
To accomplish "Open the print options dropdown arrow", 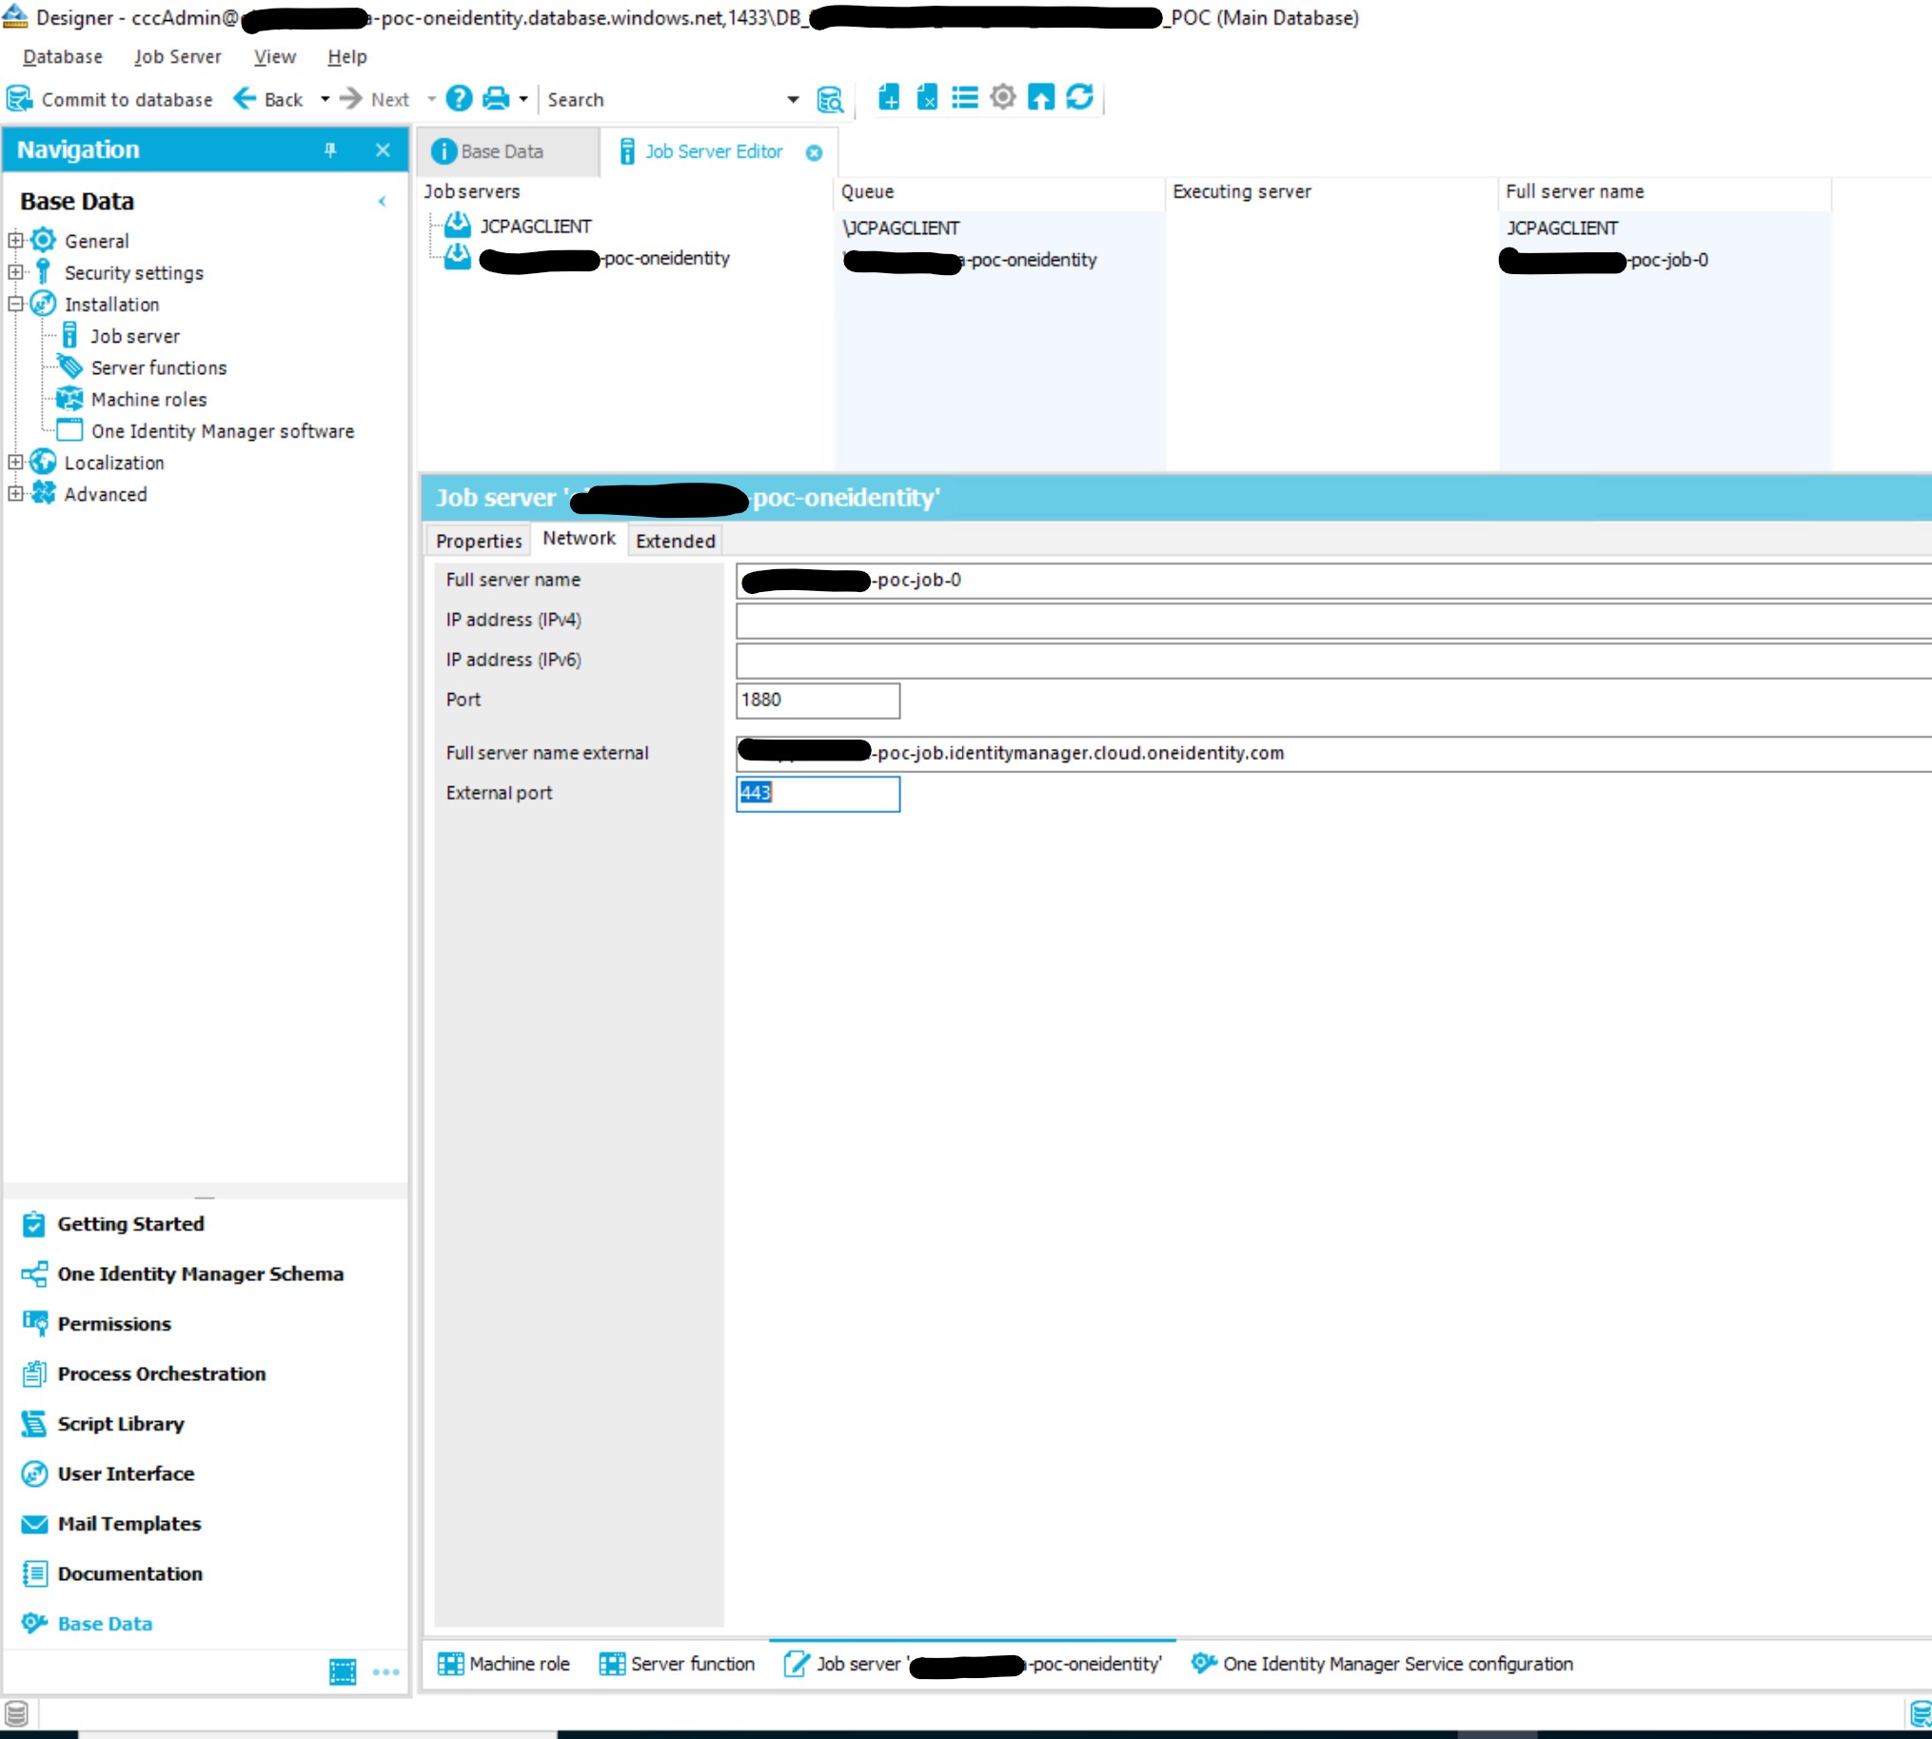I will (522, 99).
